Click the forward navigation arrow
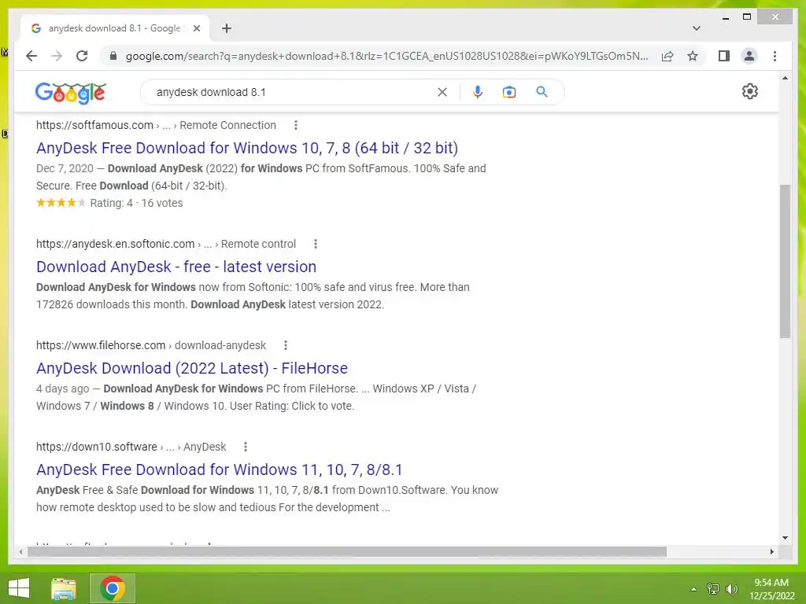This screenshot has width=806, height=604. (x=57, y=56)
